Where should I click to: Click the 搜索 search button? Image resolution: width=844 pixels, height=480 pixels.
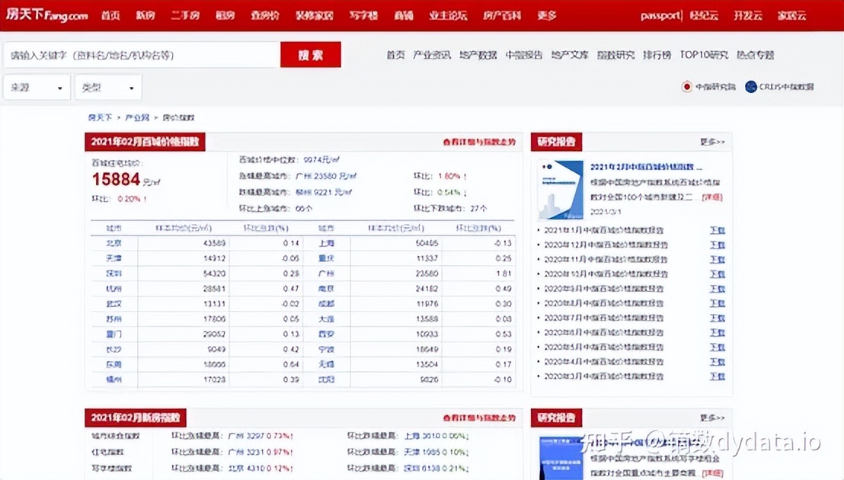[x=310, y=55]
